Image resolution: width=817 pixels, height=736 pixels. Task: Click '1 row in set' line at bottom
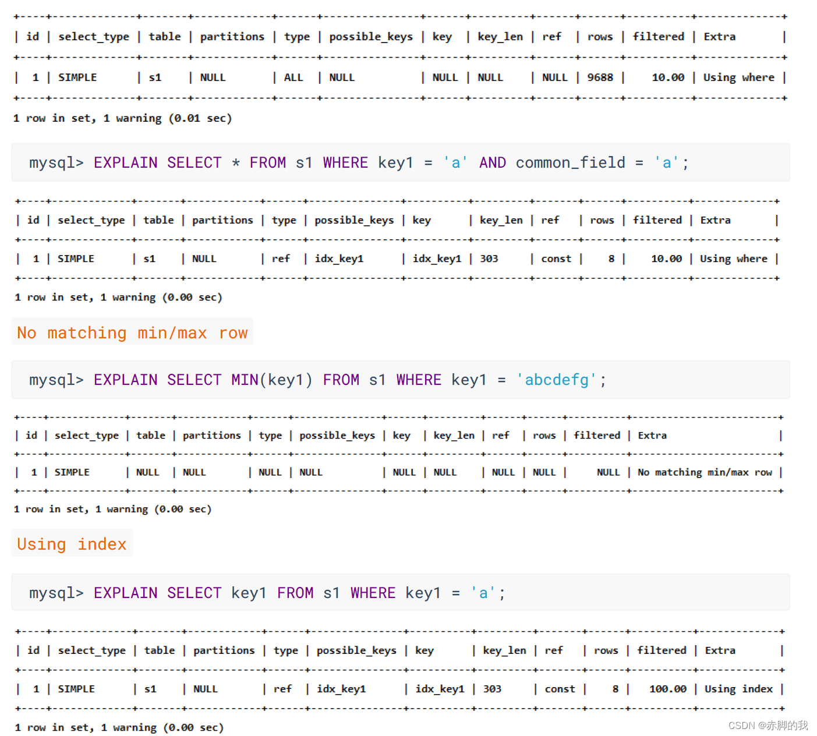119,727
